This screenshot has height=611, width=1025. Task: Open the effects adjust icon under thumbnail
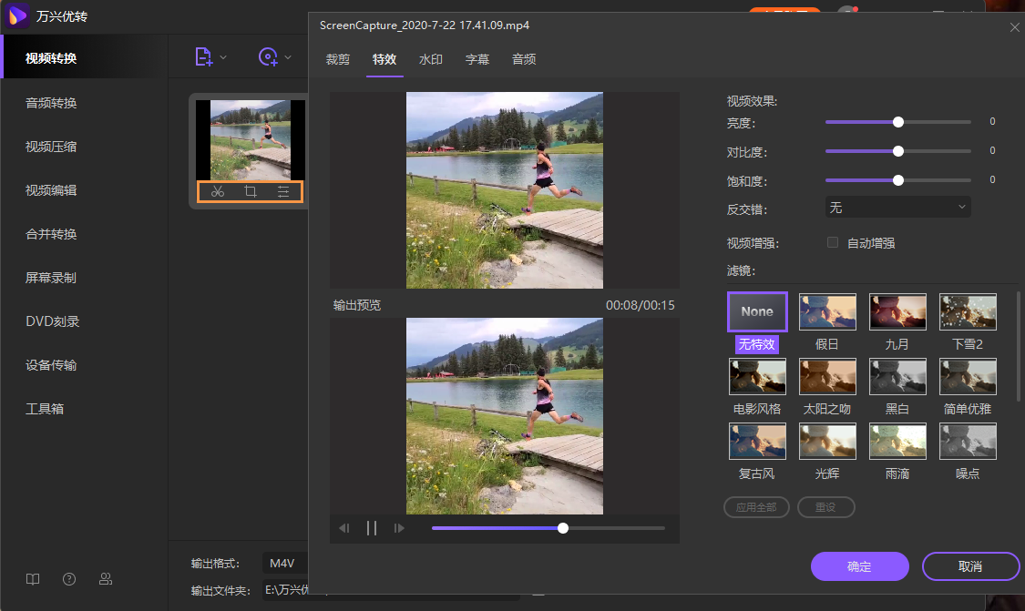[283, 191]
